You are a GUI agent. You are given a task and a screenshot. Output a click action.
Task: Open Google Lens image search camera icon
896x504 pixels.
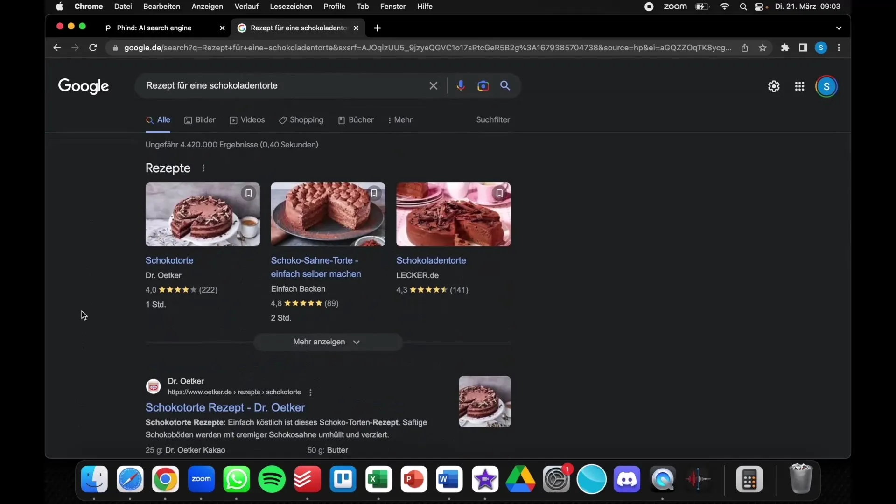(x=483, y=86)
